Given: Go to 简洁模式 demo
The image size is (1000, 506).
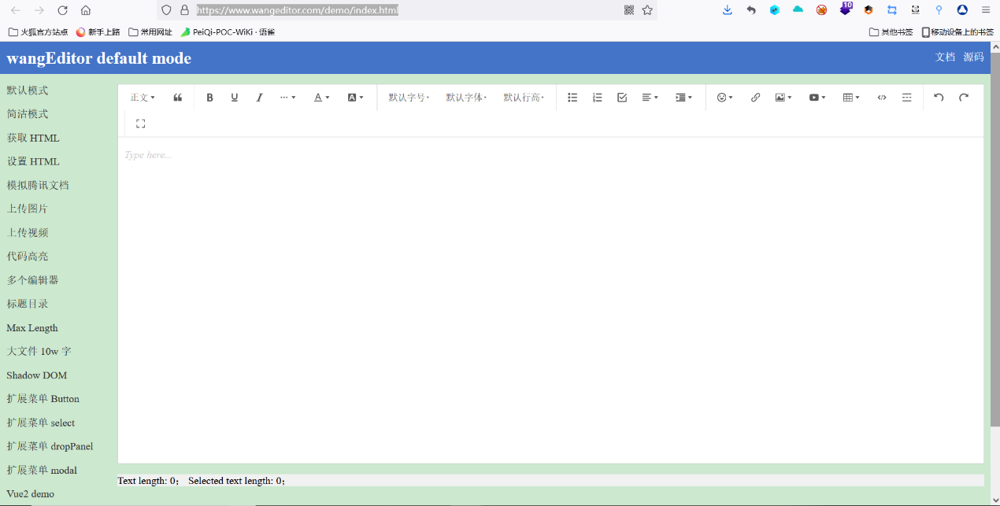Looking at the screenshot, I should pos(28,114).
